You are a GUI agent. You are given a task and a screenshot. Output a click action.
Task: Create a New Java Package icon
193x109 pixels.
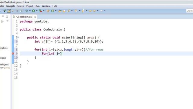tap(48, 11)
